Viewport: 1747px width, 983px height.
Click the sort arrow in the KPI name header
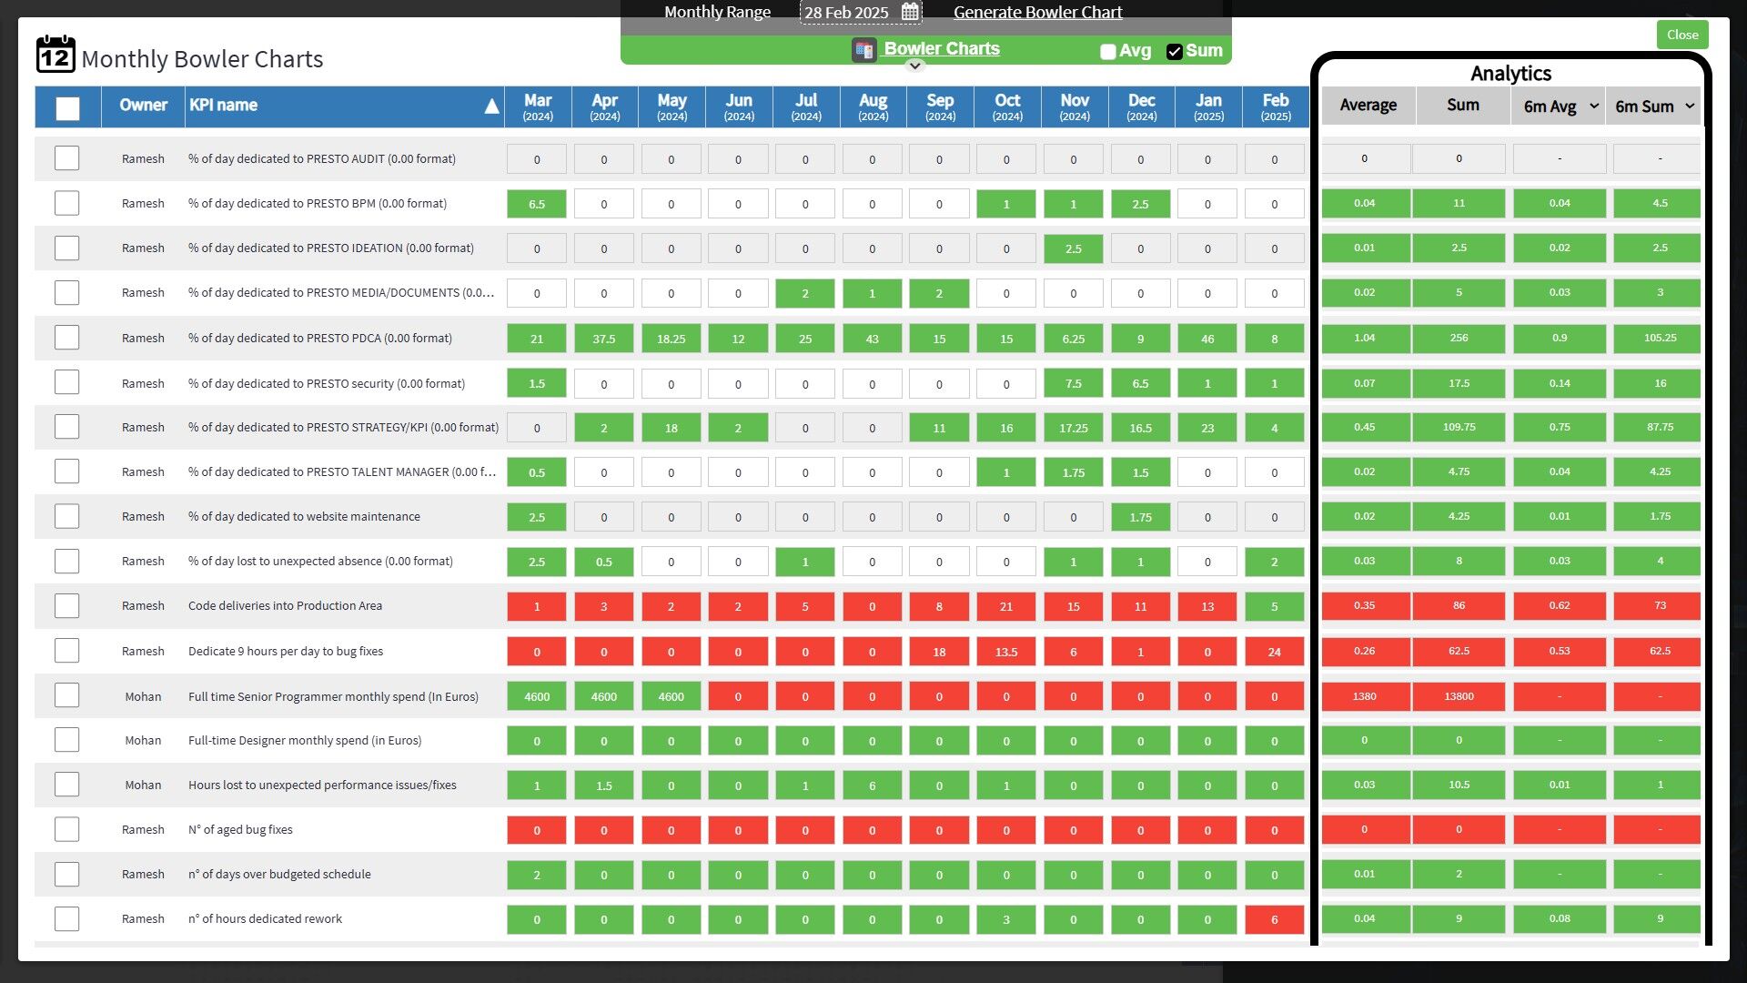pos(491,106)
